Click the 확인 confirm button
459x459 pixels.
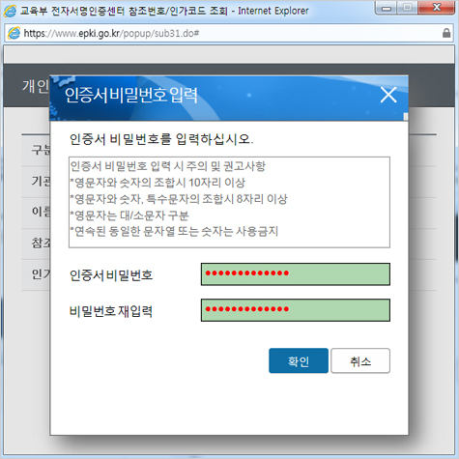pos(299,360)
